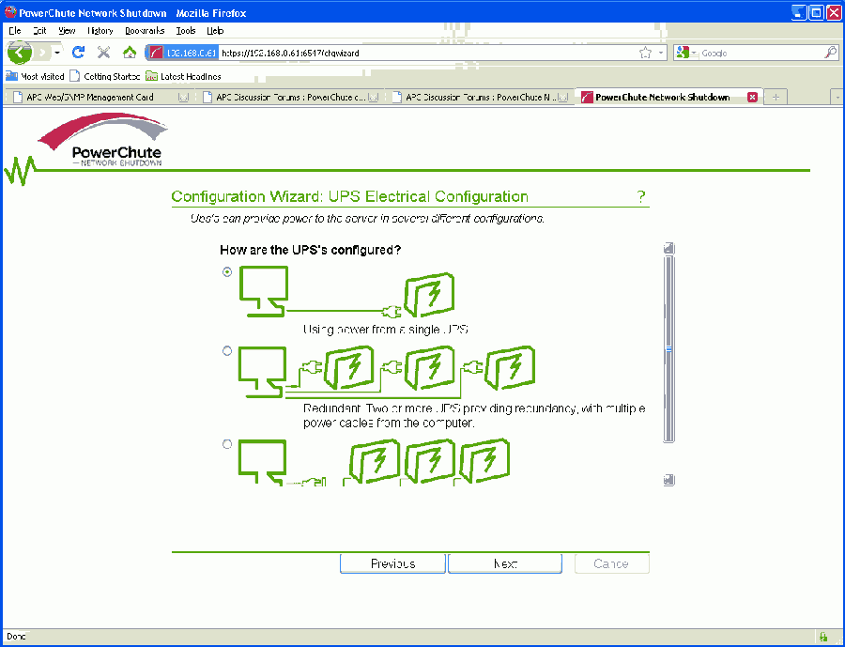Open wizard help question mark
This screenshot has width=845, height=647.
click(641, 196)
